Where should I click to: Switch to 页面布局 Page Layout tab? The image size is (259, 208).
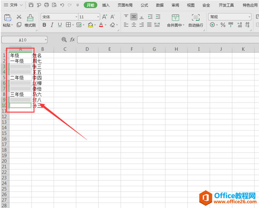point(125,5)
